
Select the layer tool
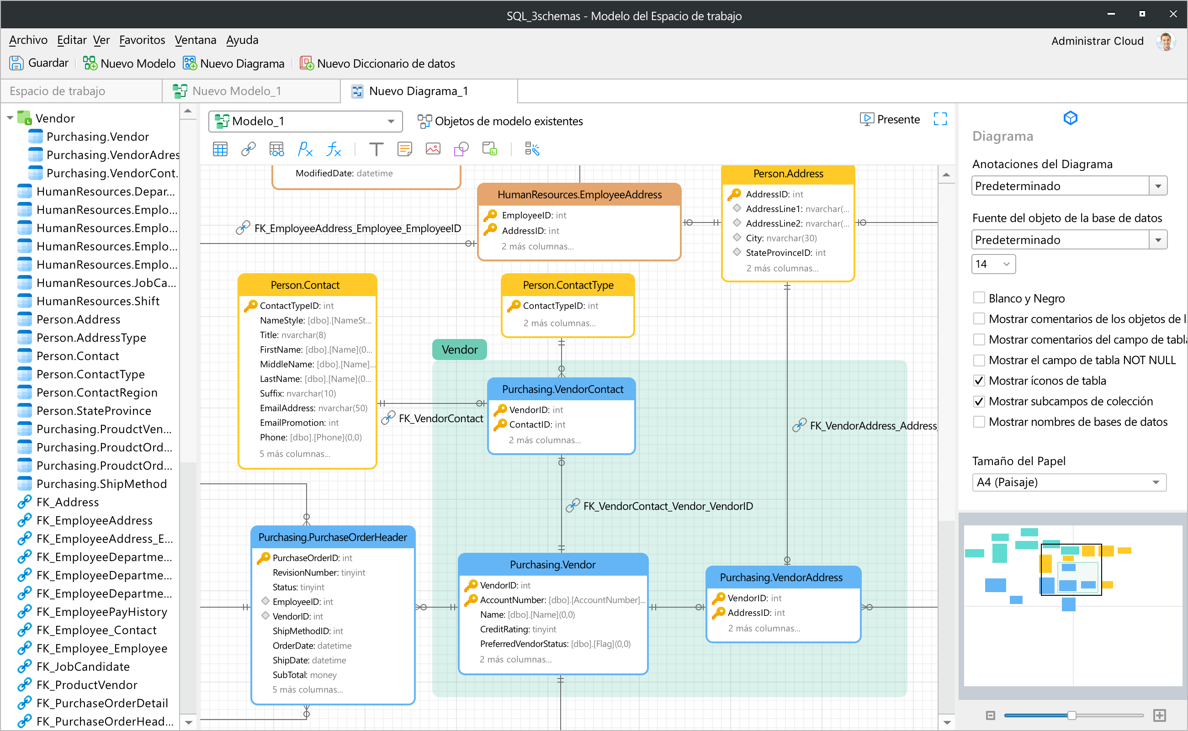click(489, 149)
